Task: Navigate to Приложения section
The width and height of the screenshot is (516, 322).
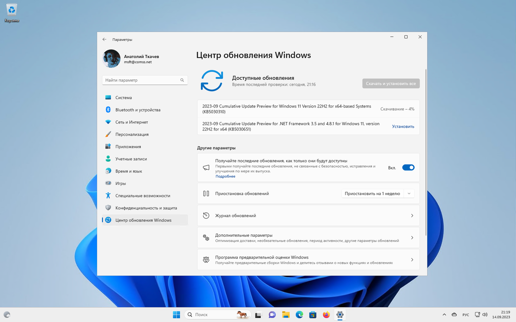Action: click(x=145, y=146)
